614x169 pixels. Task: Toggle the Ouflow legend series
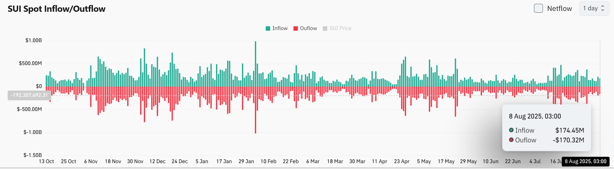[305, 28]
